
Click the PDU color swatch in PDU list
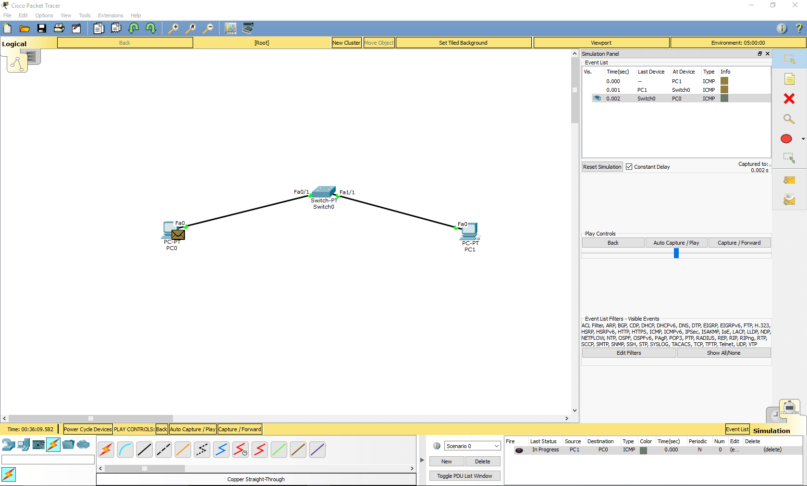(643, 450)
